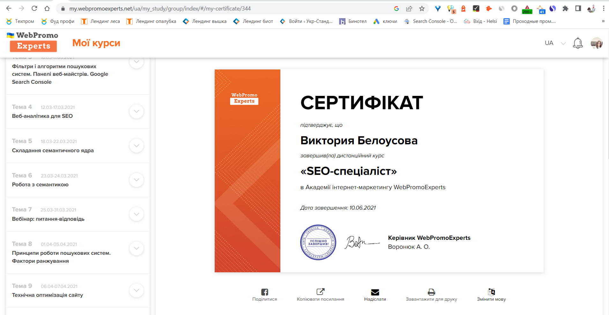609x315 pixels.
Task: Expand Тема 4 Веб-аналітика для SEO
Action: pos(137,111)
